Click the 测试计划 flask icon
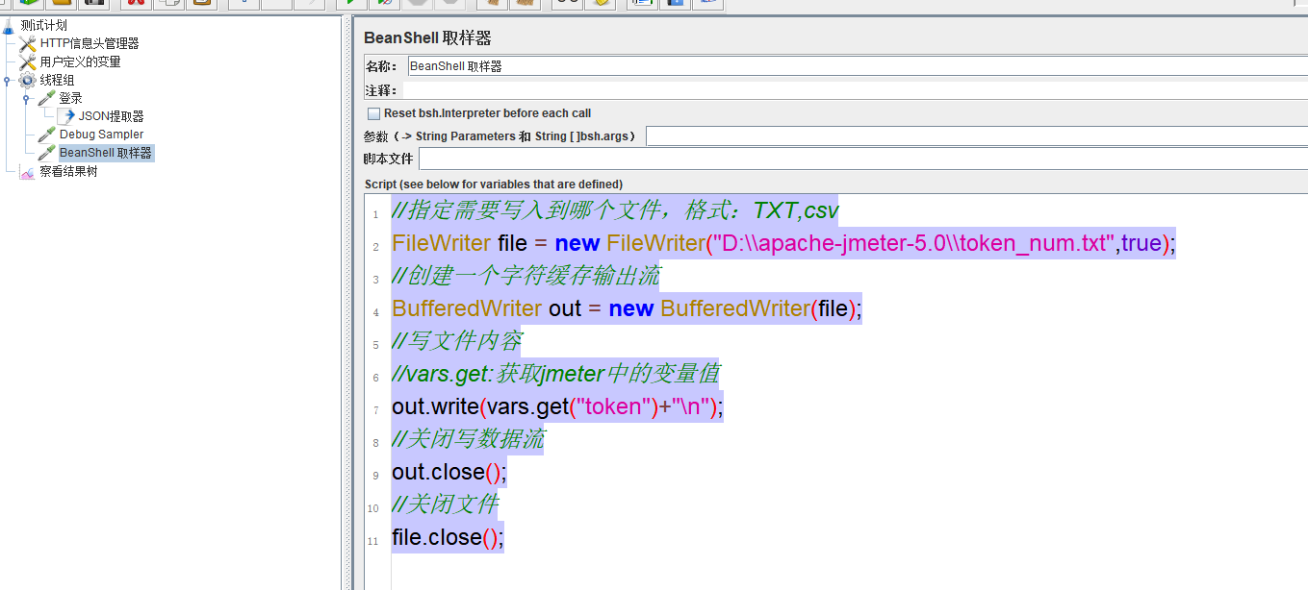 click(9, 26)
